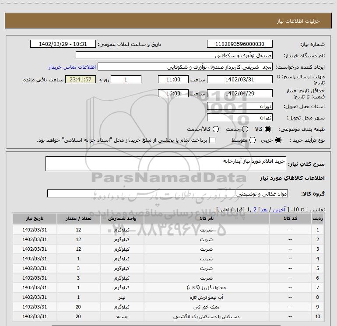Click the validity hour field 16:00
This screenshot has width=337, height=326.
(173, 94)
